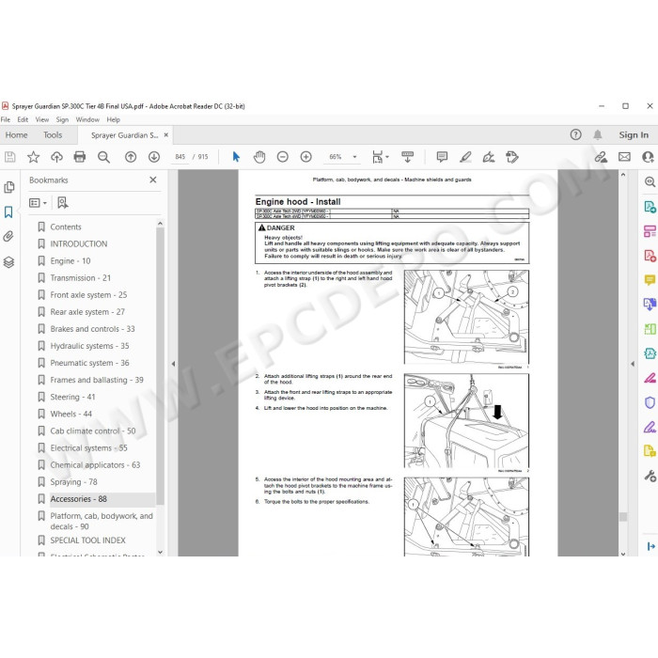Bookmark this file with the star icon
This screenshot has width=658, height=658.
click(x=33, y=157)
